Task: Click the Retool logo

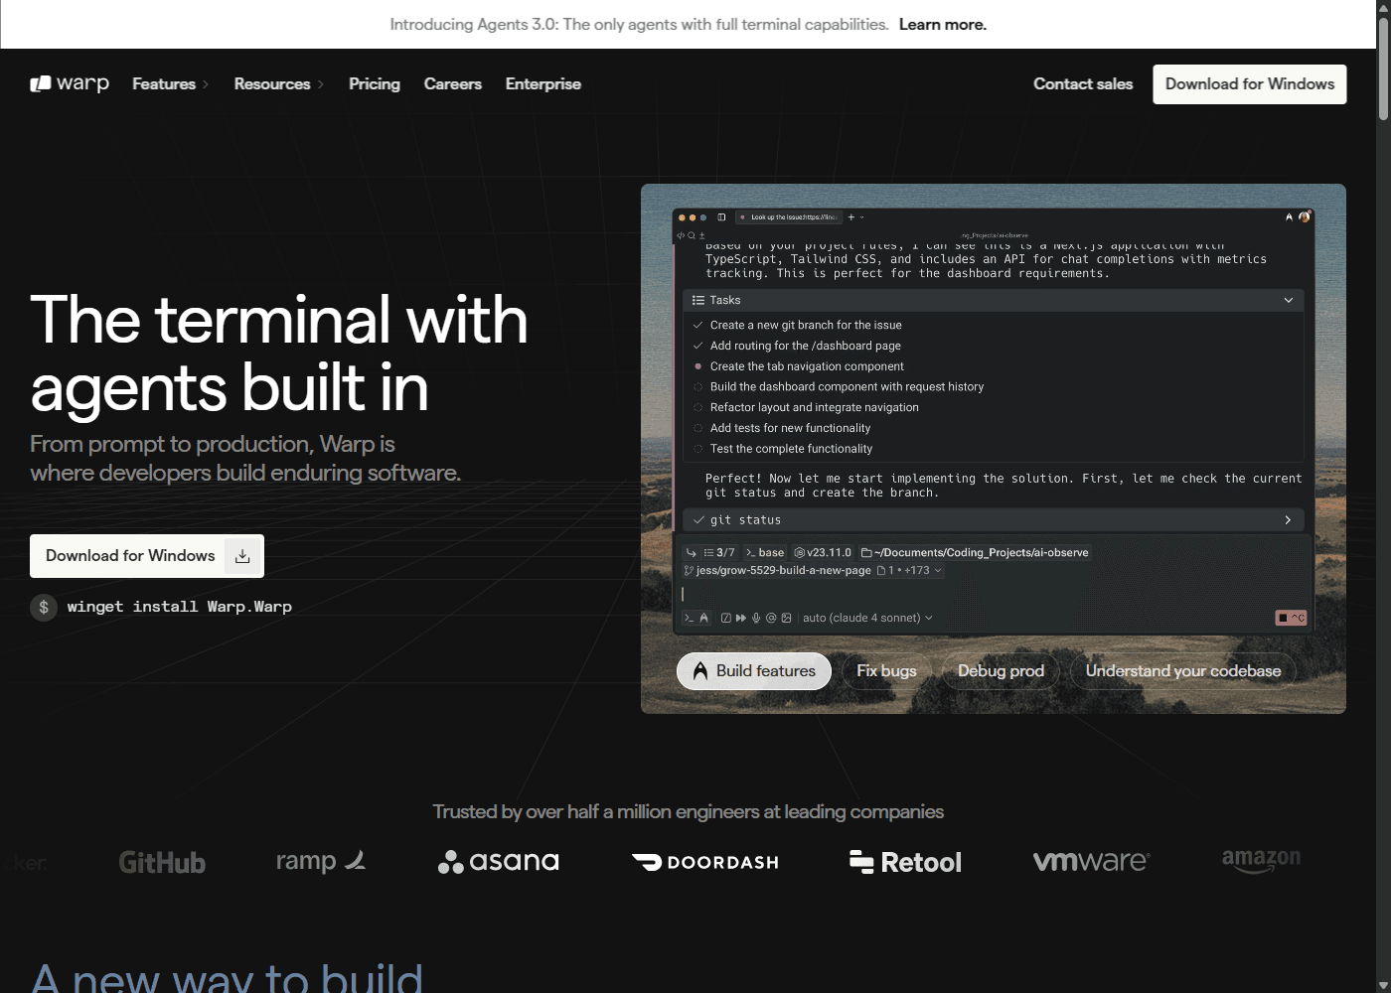Action: (905, 862)
